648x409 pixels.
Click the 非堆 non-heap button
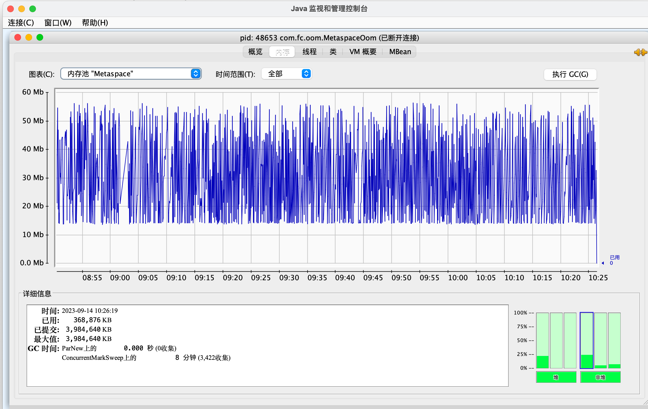(600, 377)
